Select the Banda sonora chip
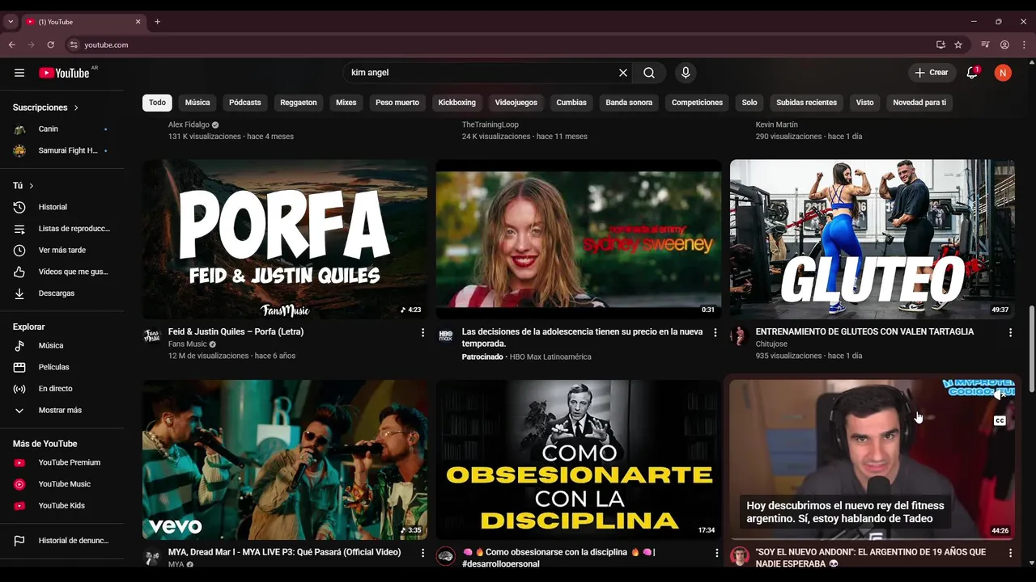 [629, 103]
